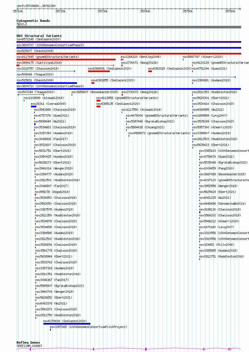Click the red bar under nsv4117645
This screenshot has width=249, height=352.
point(66,60)
